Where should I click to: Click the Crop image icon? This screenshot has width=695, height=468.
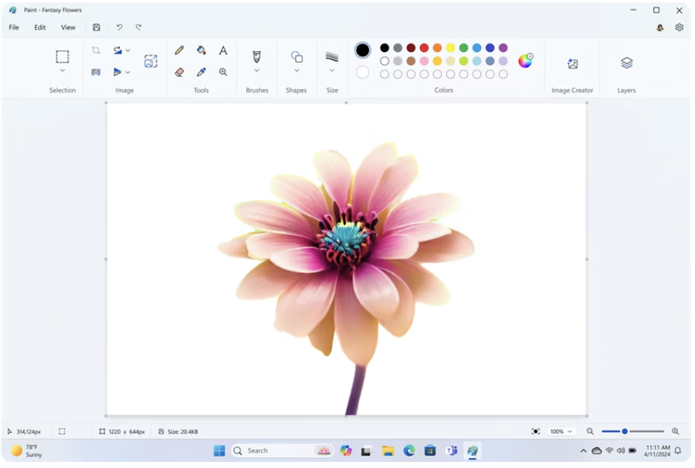coord(96,50)
